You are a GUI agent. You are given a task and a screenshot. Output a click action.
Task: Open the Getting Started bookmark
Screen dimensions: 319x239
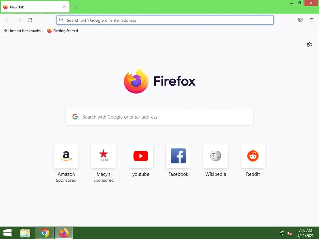tap(62, 31)
